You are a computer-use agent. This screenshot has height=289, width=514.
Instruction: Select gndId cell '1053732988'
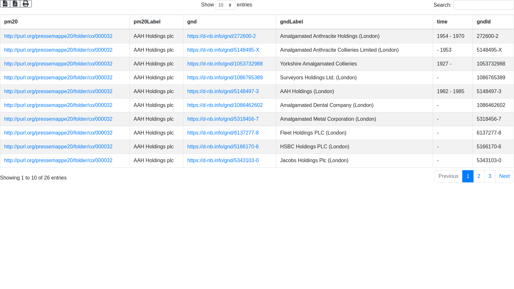point(493,64)
